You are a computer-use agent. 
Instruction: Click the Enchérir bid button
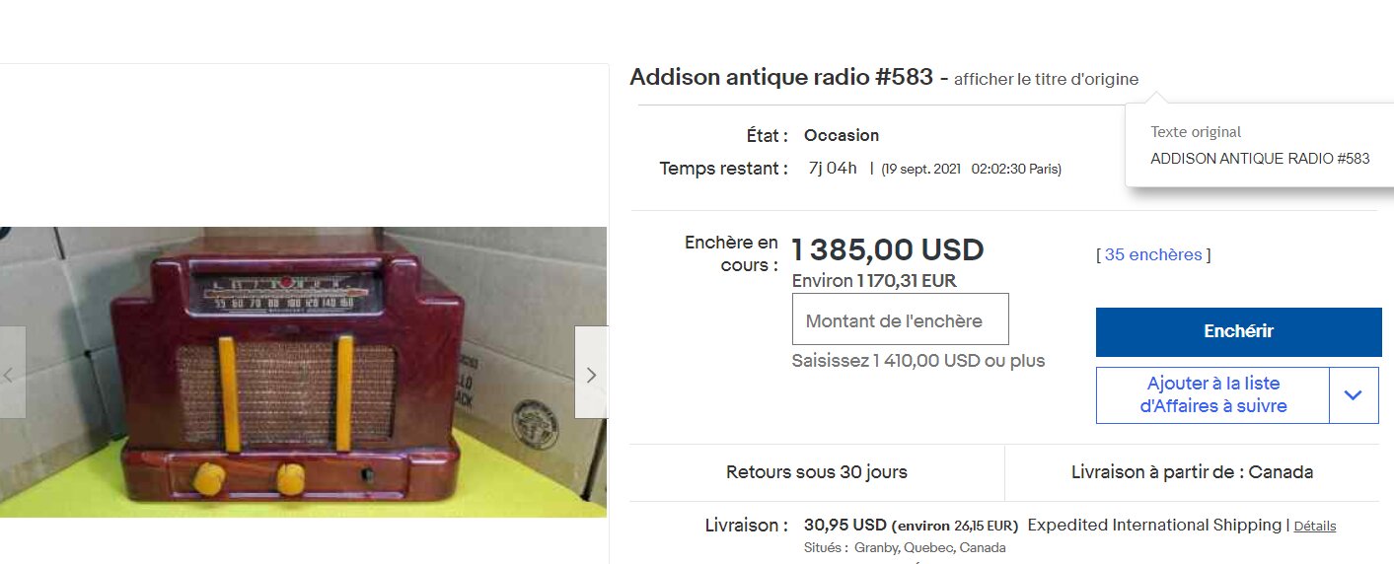tap(1239, 332)
